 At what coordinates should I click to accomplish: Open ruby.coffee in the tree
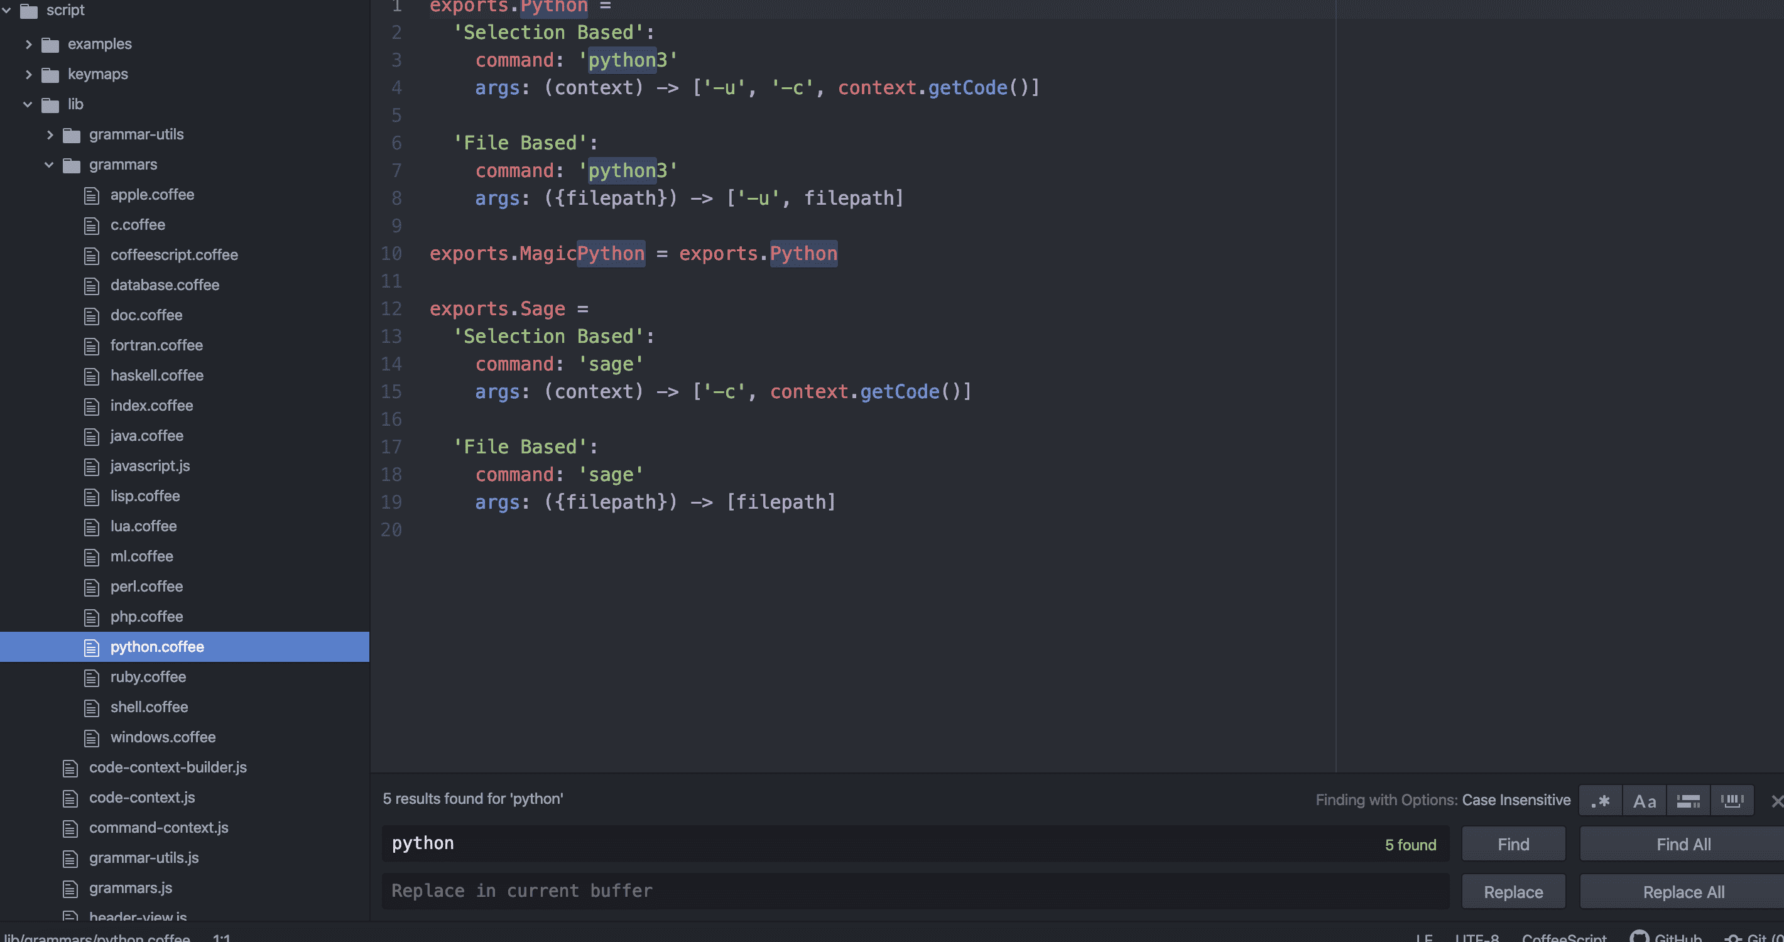[x=148, y=677]
